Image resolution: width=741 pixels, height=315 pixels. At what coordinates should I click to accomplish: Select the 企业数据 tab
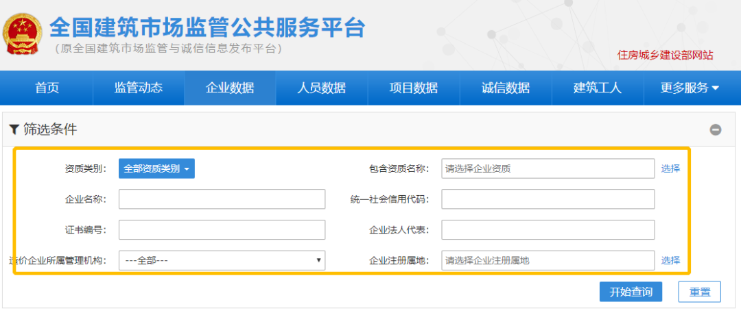click(x=230, y=88)
